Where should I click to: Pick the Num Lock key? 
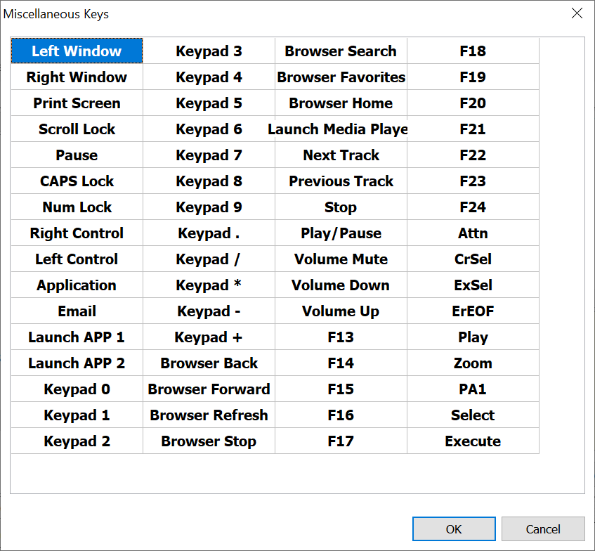click(x=77, y=207)
